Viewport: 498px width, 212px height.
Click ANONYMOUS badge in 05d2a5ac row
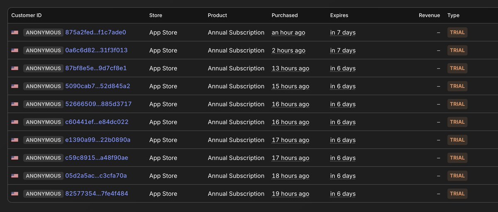pos(43,175)
